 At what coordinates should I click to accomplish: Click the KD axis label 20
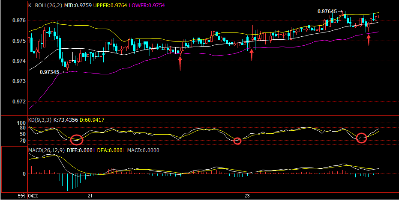22,141
